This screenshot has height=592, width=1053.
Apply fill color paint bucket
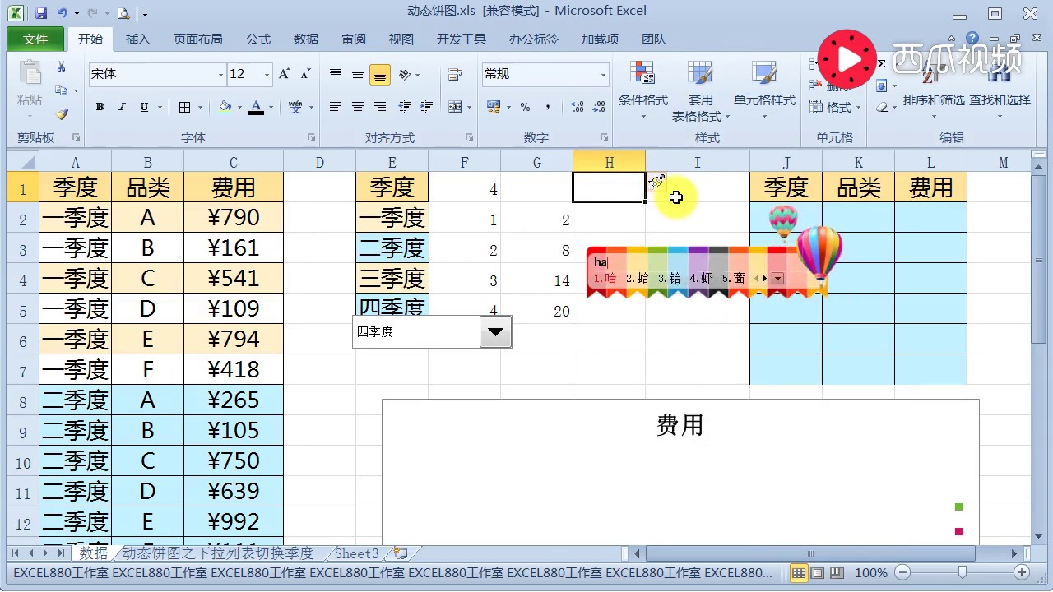coord(225,107)
